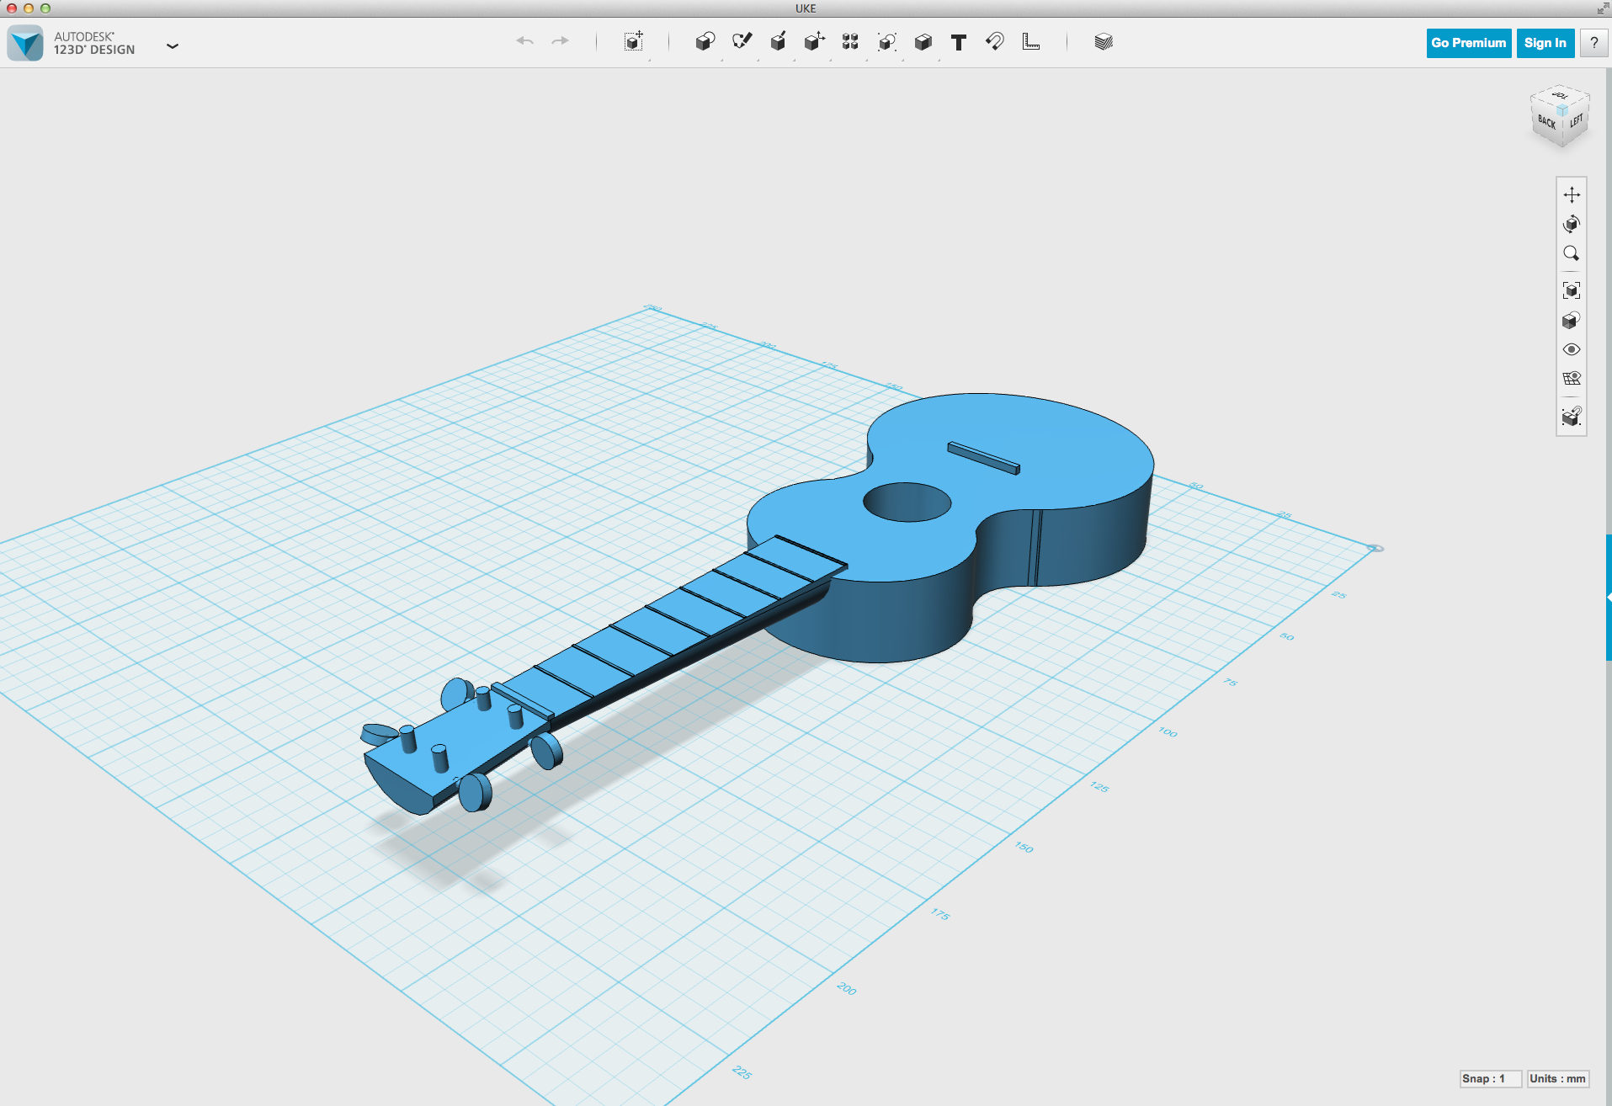
Task: Toggle snapping in the navigation bar
Action: [1572, 416]
